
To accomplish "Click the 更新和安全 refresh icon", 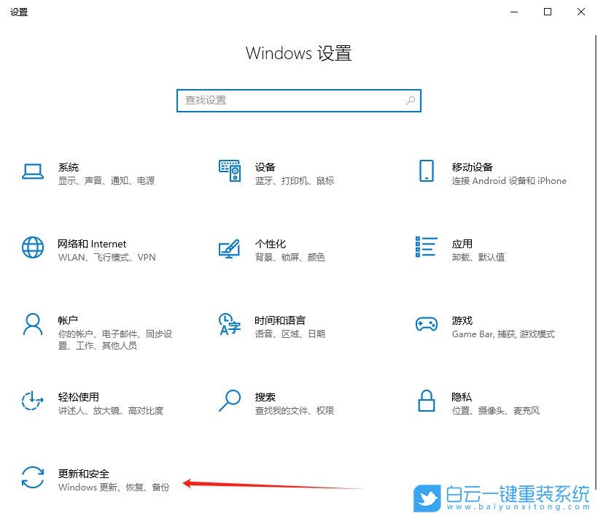I will click(x=33, y=479).
